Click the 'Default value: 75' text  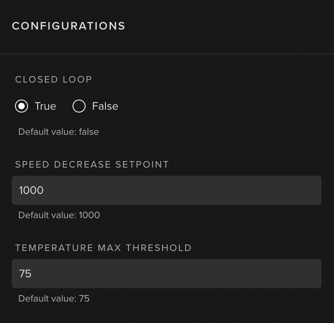(x=54, y=298)
